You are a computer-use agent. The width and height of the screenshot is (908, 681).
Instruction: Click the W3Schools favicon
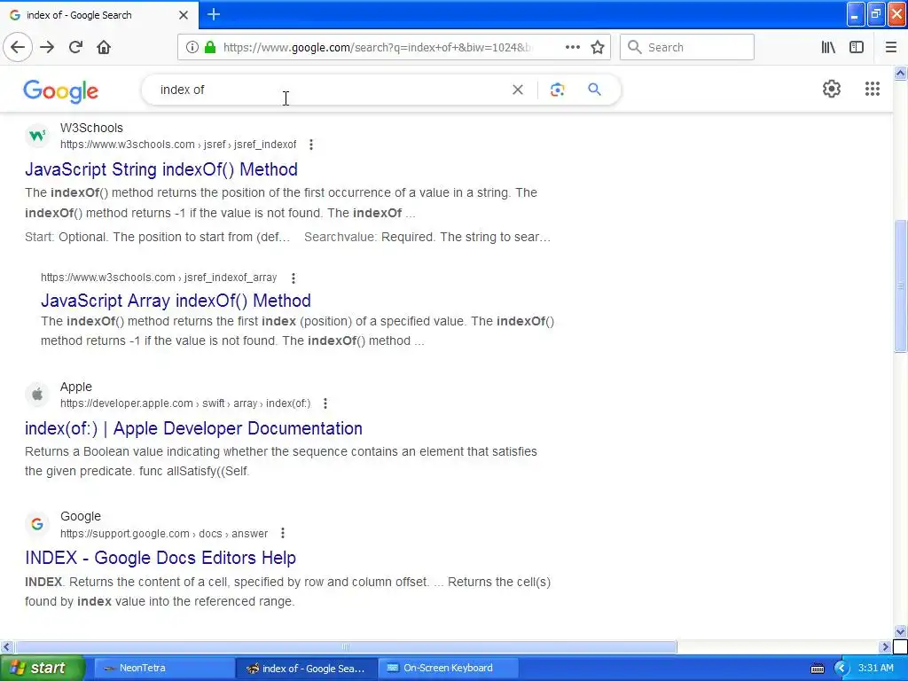[x=37, y=136]
